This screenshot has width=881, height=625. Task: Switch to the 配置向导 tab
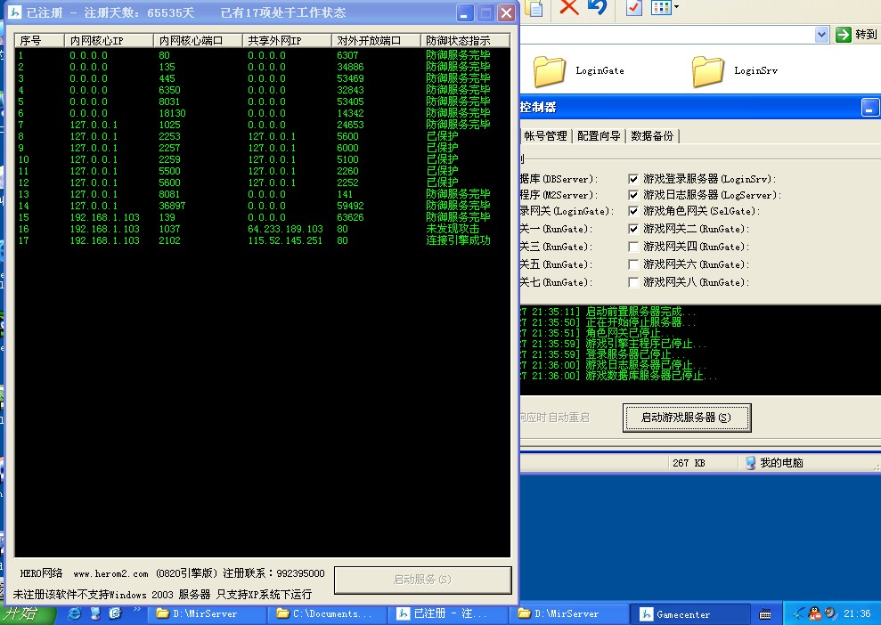(600, 136)
